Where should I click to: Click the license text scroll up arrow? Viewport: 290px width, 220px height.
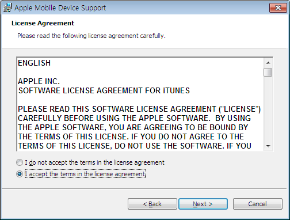268,63
